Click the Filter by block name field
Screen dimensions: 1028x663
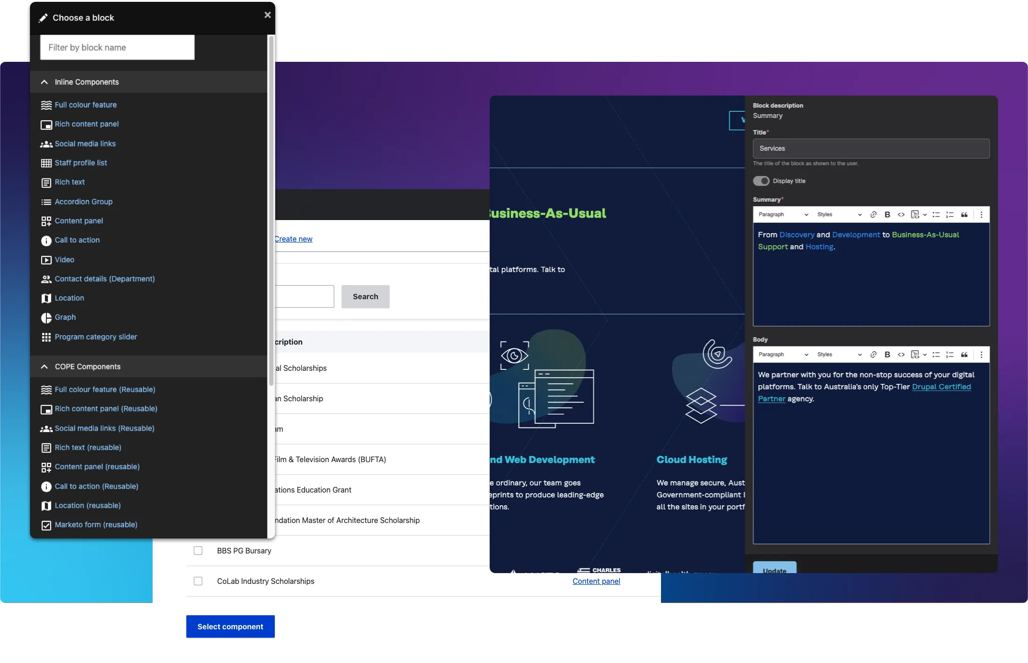[117, 47]
